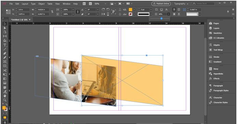Select the Zoom tool magnifier
Screen dimensions: 237x124
point(5,100)
